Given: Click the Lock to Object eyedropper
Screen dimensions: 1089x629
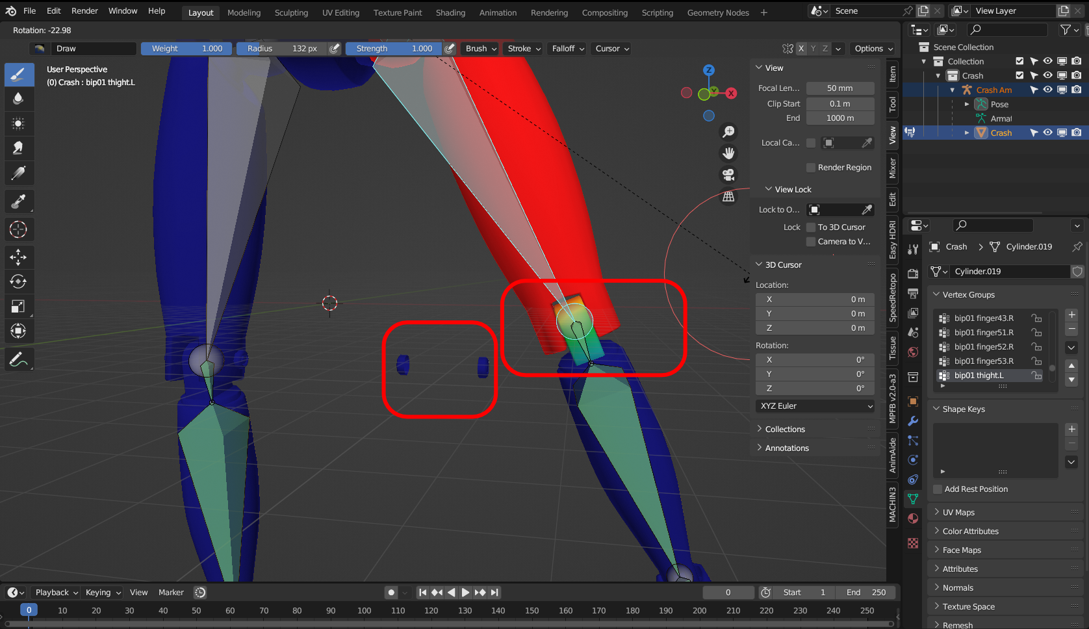Looking at the screenshot, I should click(x=867, y=210).
